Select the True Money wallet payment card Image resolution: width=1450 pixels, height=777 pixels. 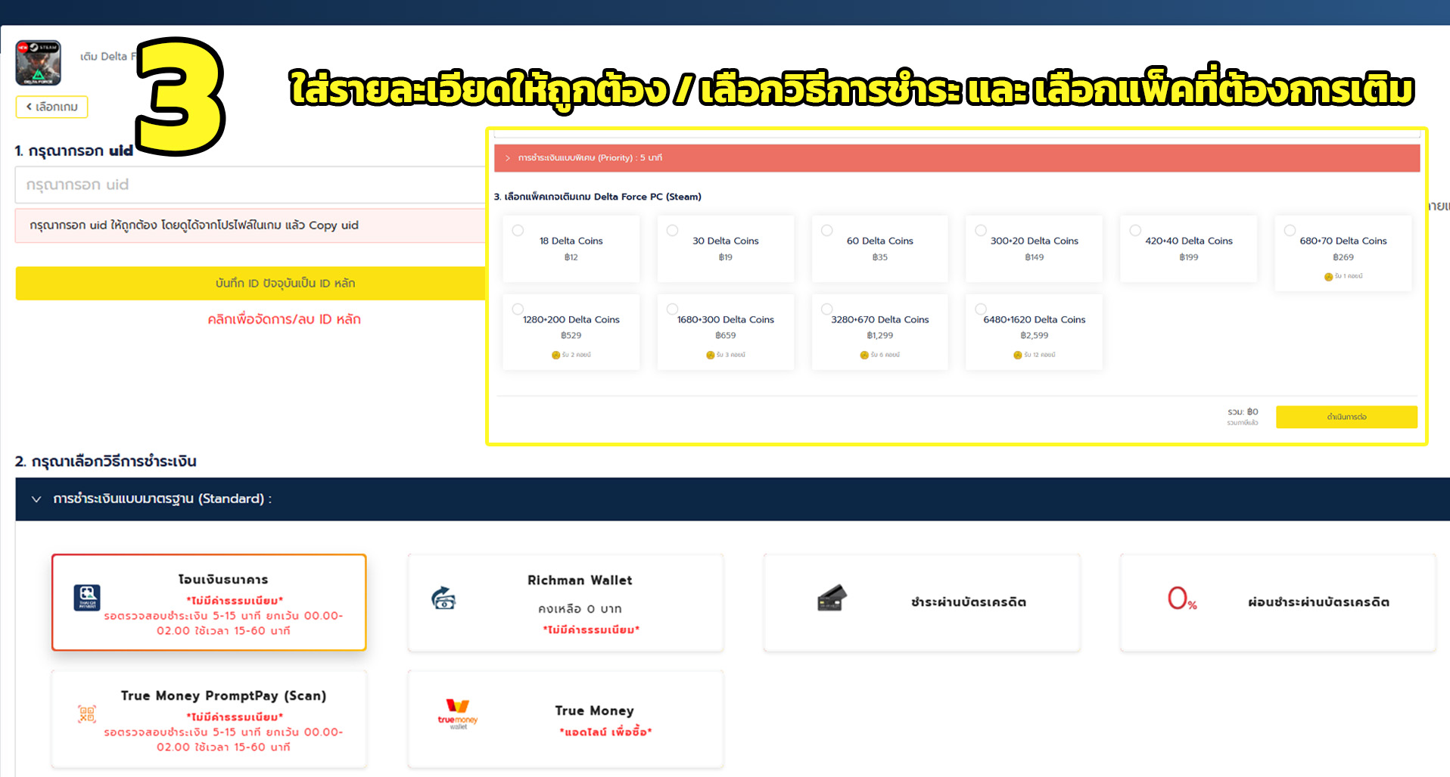(565, 719)
